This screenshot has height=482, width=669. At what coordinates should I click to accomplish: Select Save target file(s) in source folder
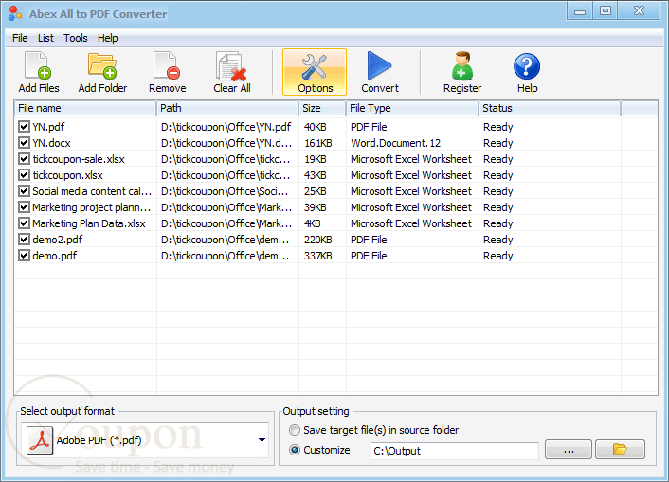295,430
